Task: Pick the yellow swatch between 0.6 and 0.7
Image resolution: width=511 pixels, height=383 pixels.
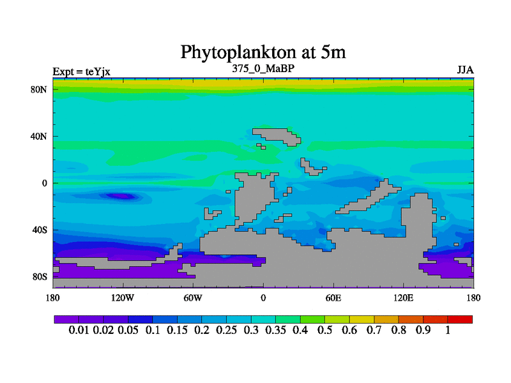Action: point(362,319)
